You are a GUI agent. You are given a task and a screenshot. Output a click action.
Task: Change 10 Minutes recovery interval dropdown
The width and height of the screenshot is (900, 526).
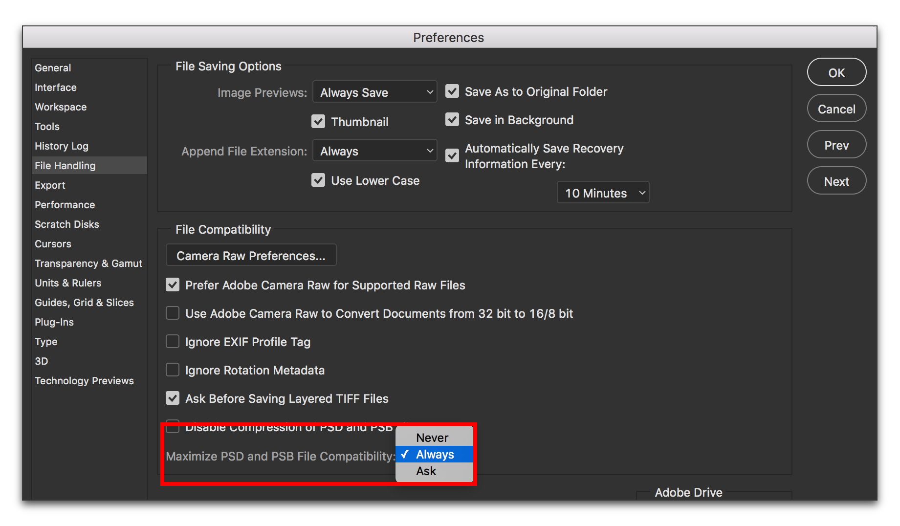point(603,193)
